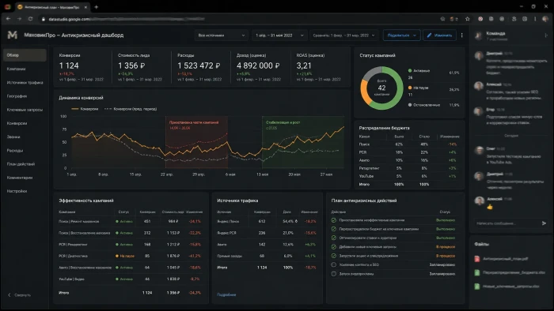Click the green Стабилизация и рост chart zone

(x=303, y=142)
